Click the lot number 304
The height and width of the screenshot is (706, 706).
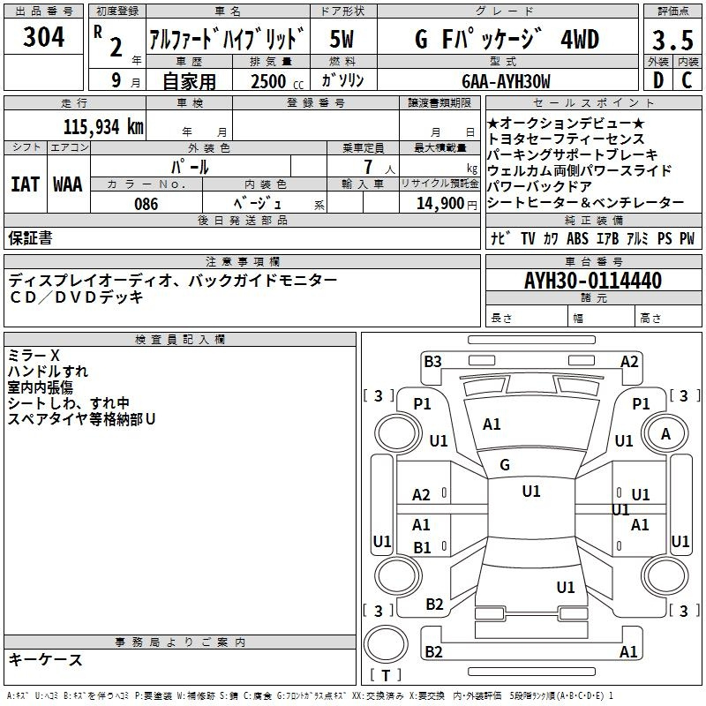pos(43,37)
